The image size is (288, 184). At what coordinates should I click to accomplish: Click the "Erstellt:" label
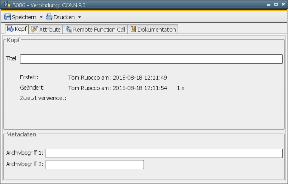(29, 77)
